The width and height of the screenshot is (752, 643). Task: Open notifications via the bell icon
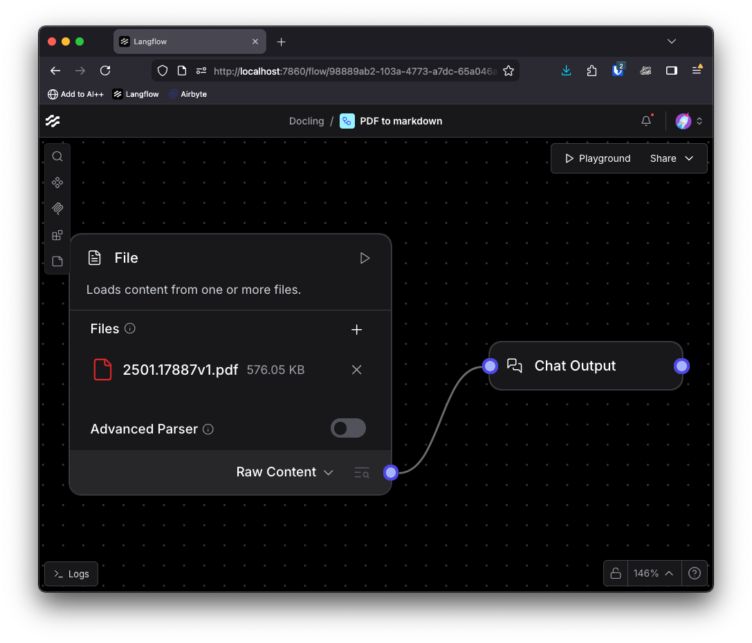(x=645, y=120)
